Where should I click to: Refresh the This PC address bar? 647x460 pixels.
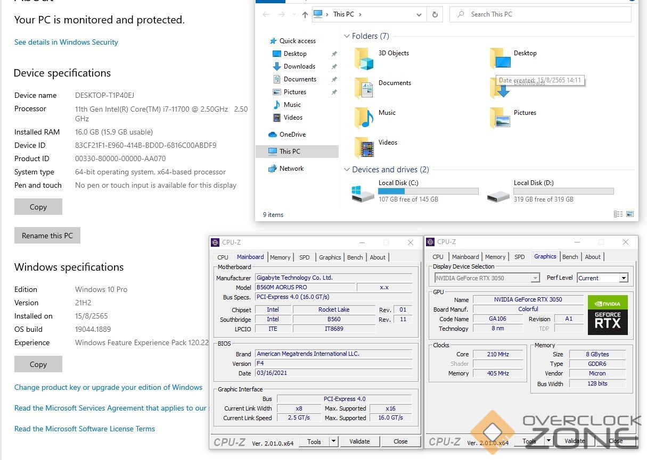coord(435,14)
